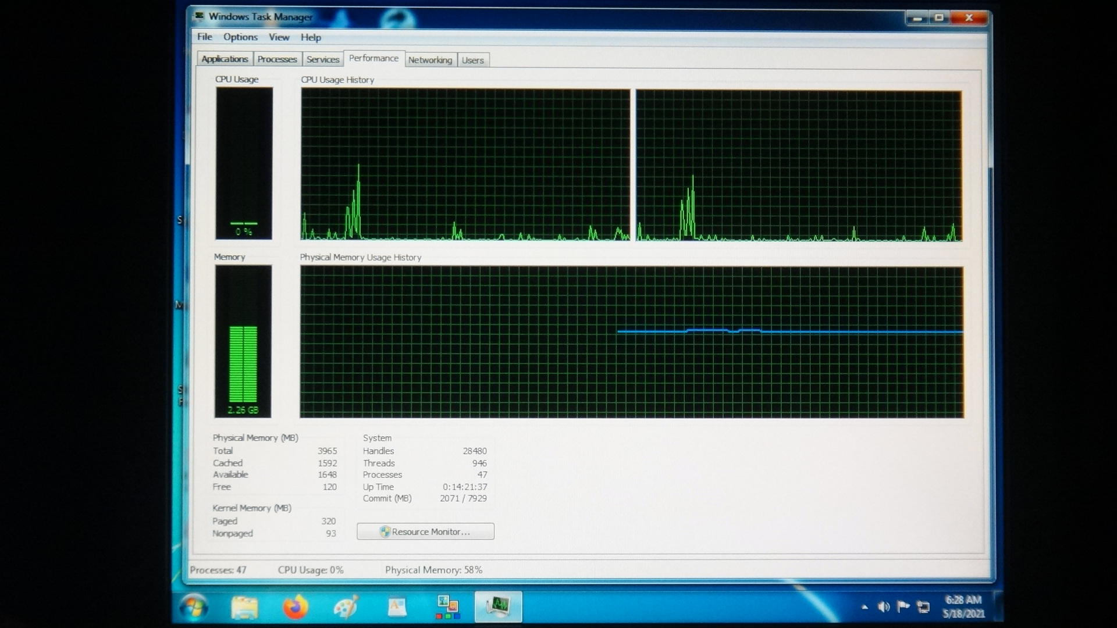Click the first CPU usage history graph
The height and width of the screenshot is (628, 1117).
(x=465, y=165)
